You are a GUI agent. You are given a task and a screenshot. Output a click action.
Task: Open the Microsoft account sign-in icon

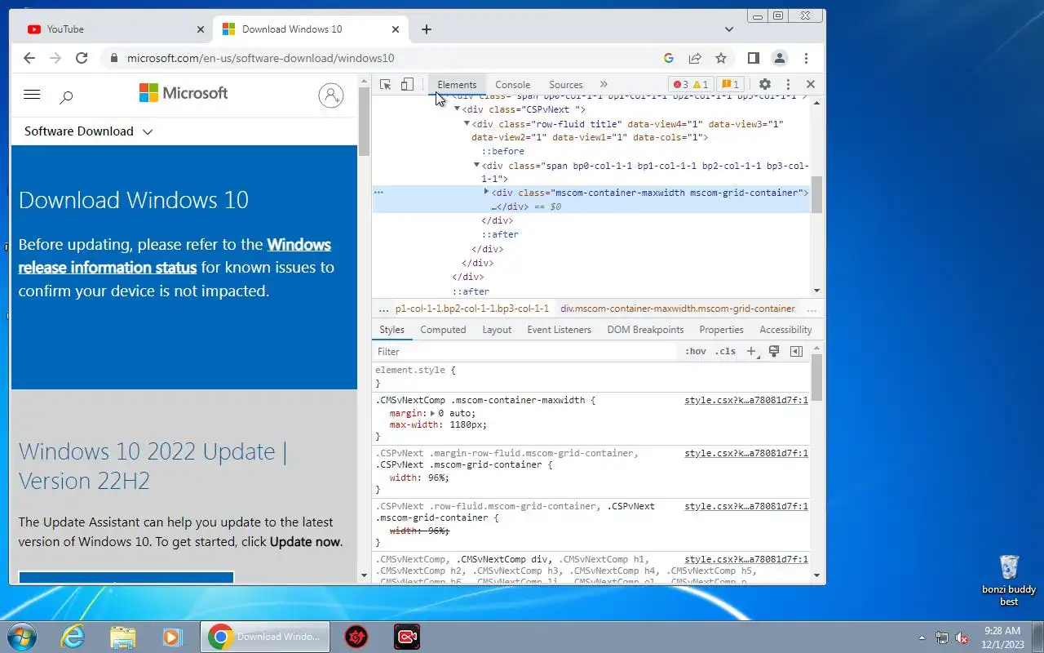click(x=331, y=96)
